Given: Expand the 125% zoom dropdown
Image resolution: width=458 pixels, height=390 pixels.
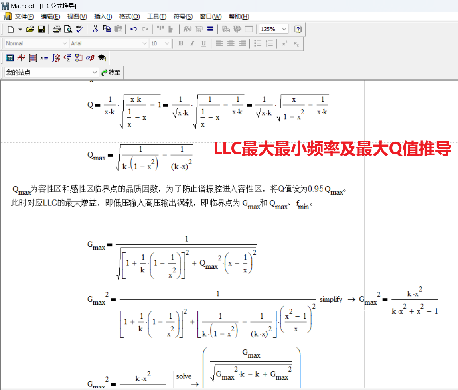Looking at the screenshot, I should click(284, 29).
